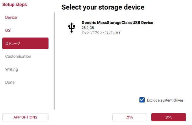Open APP OPTIONS
This screenshot has width=192, height=125.
tap(25, 117)
